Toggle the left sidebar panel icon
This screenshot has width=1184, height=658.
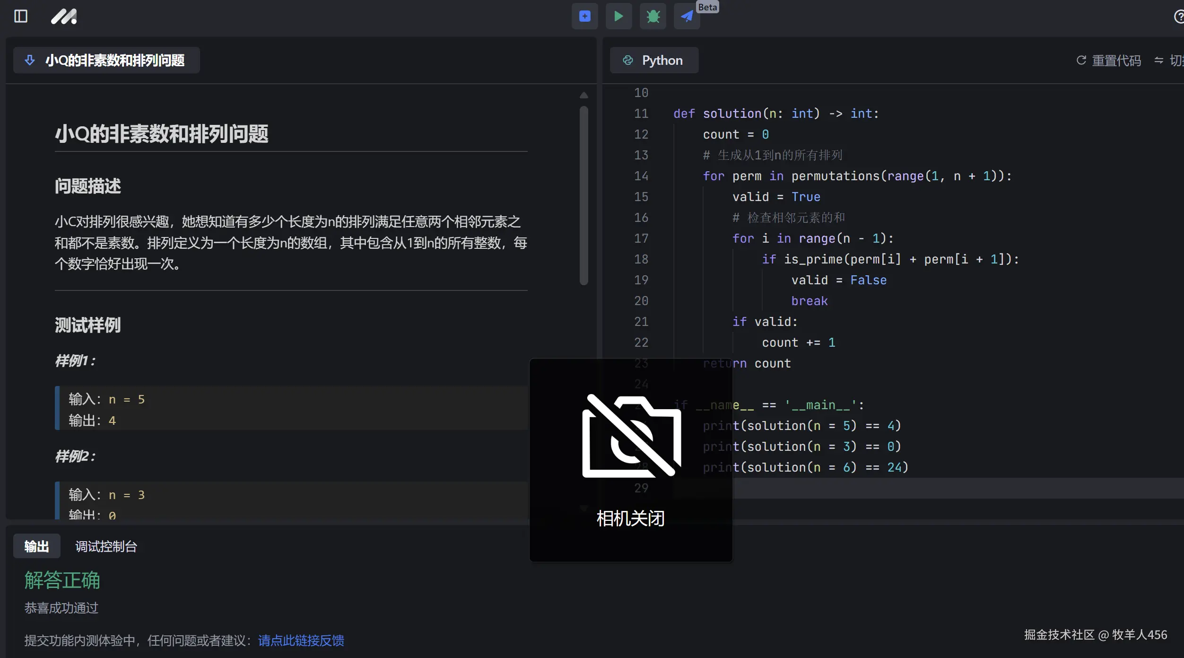[x=21, y=16]
